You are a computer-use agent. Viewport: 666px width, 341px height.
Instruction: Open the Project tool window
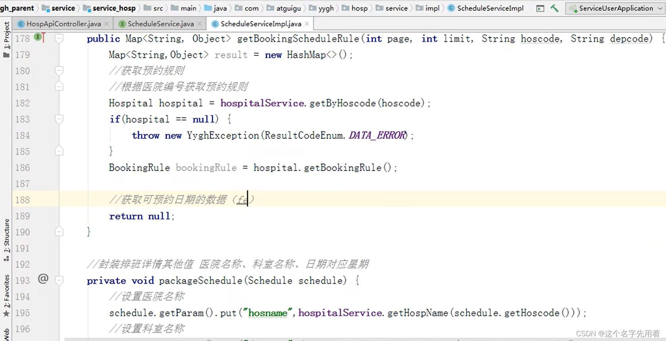6,39
